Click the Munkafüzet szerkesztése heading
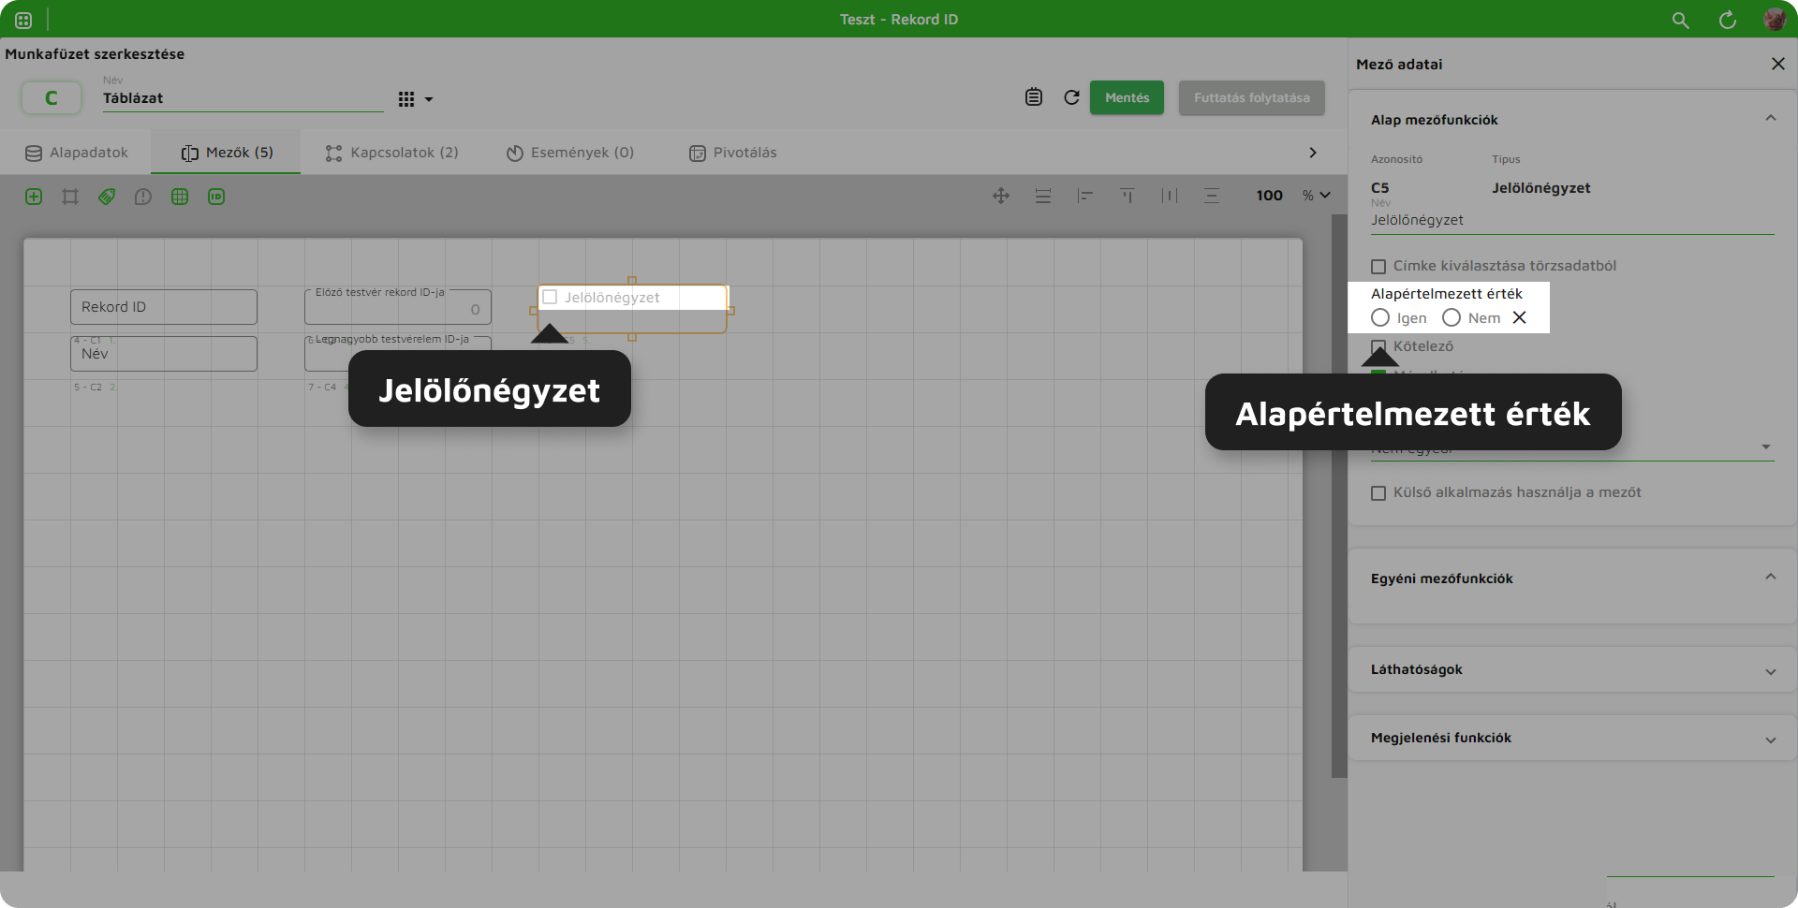1798x908 pixels. [x=95, y=54]
